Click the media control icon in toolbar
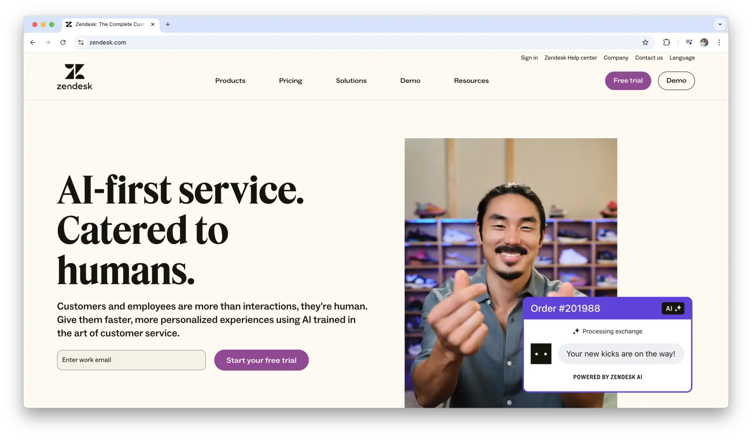The width and height of the screenshot is (752, 439). [x=689, y=42]
